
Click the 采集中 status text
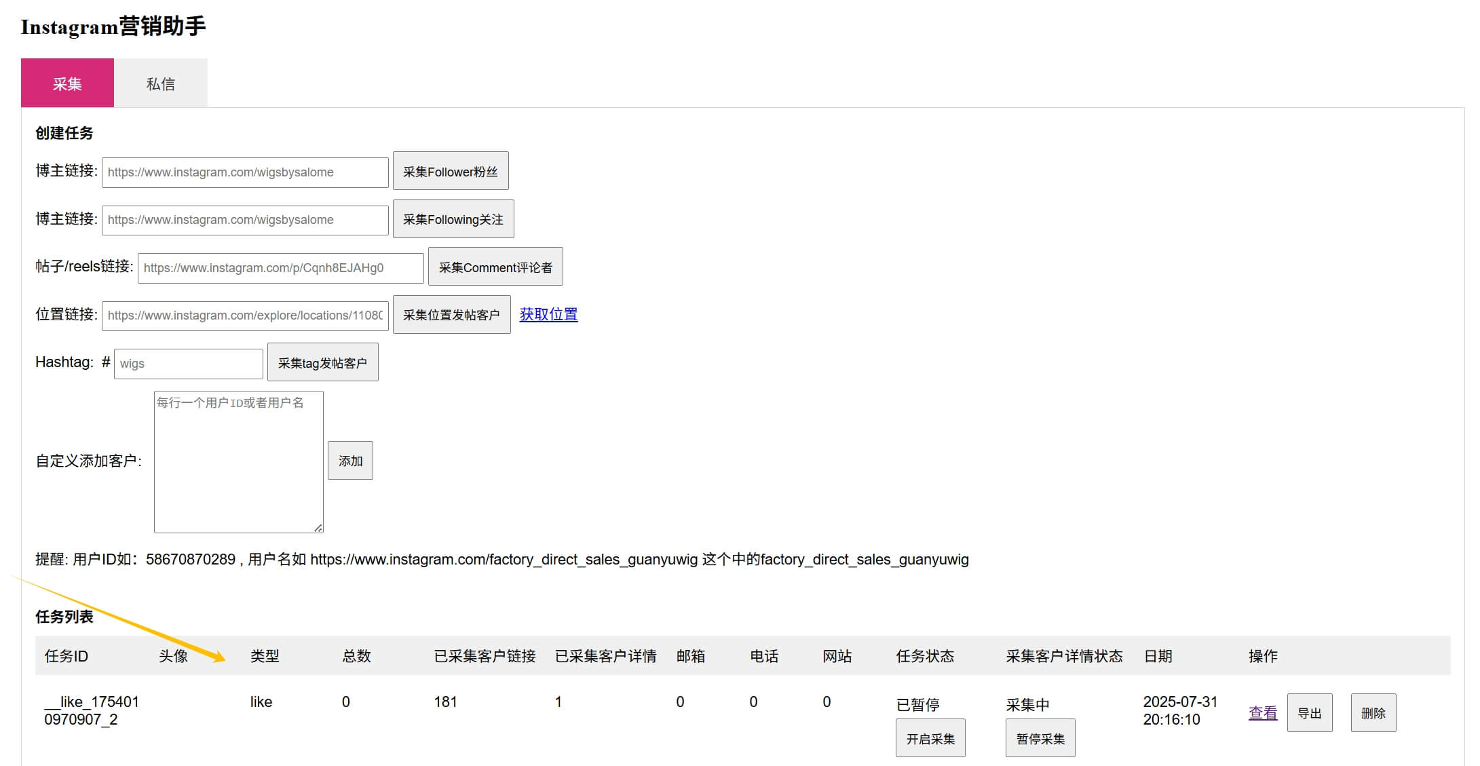(x=1027, y=705)
